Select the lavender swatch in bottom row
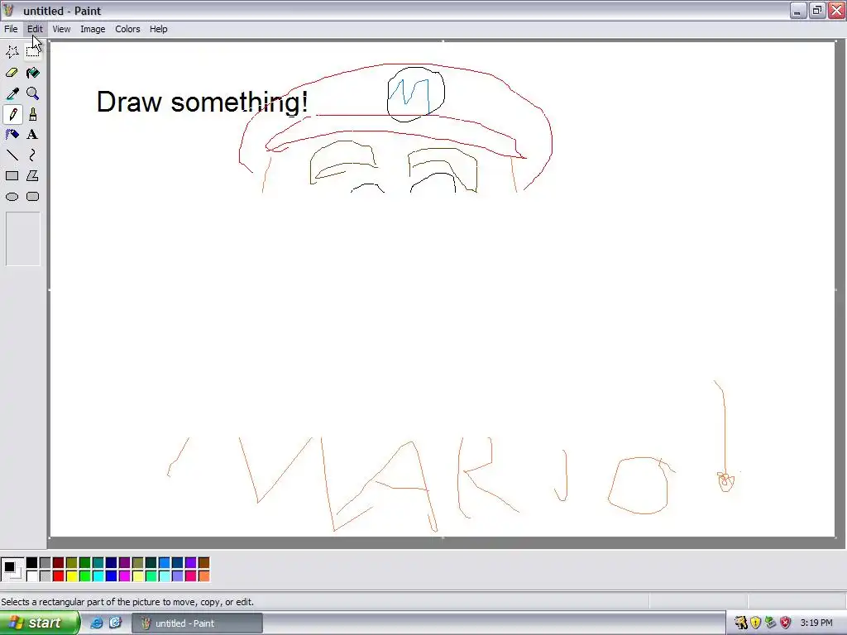 click(x=177, y=576)
